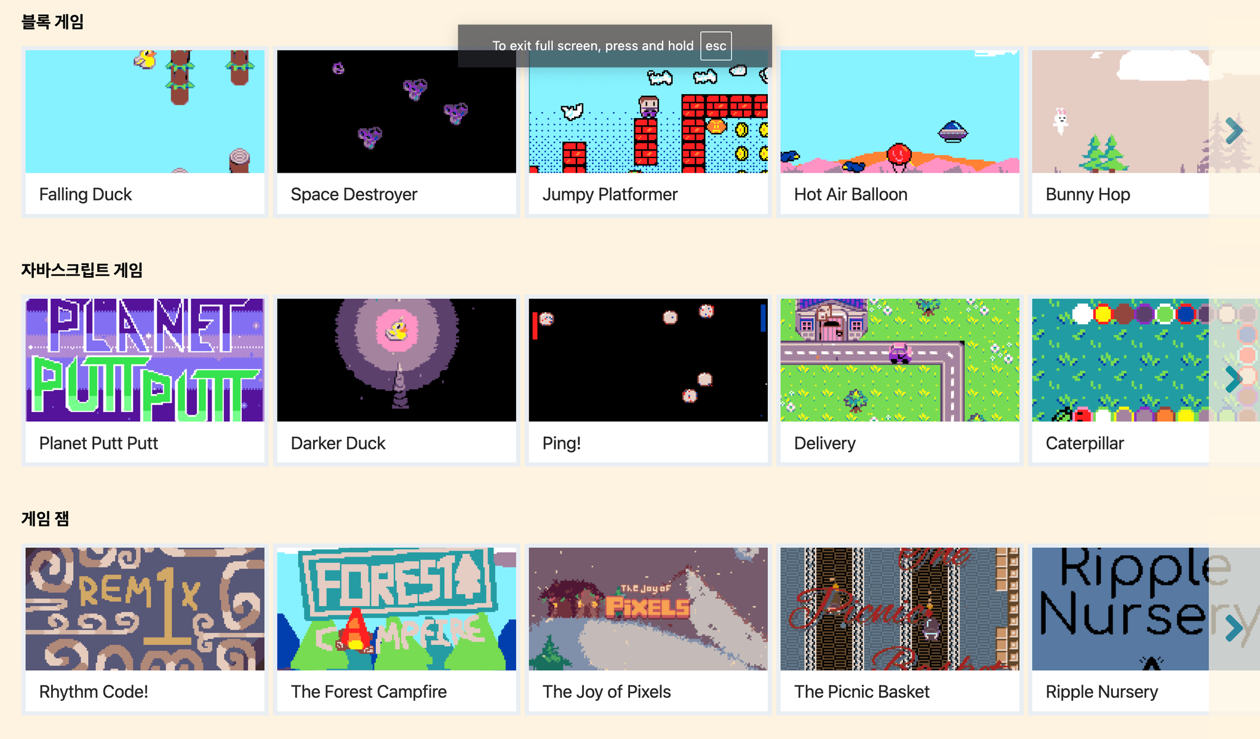Show more block games with right chevron

click(x=1234, y=130)
